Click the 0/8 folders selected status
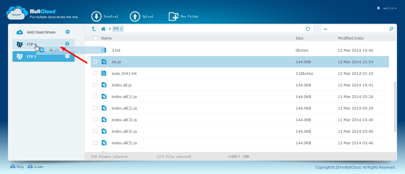The height and width of the screenshot is (174, 405). point(109,156)
